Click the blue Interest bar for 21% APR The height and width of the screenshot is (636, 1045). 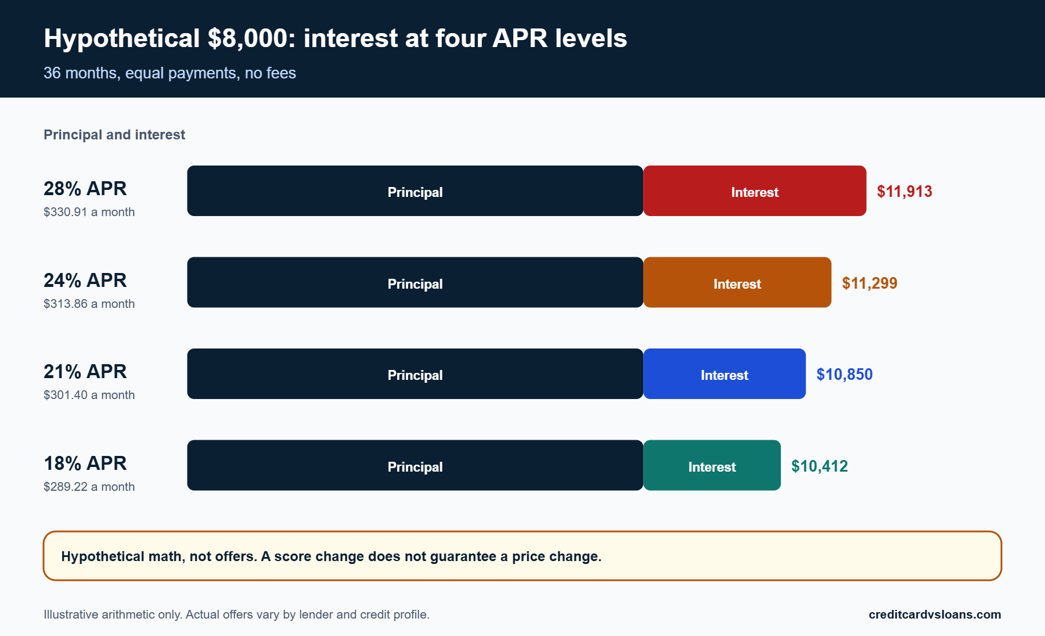pyautogui.click(x=725, y=373)
